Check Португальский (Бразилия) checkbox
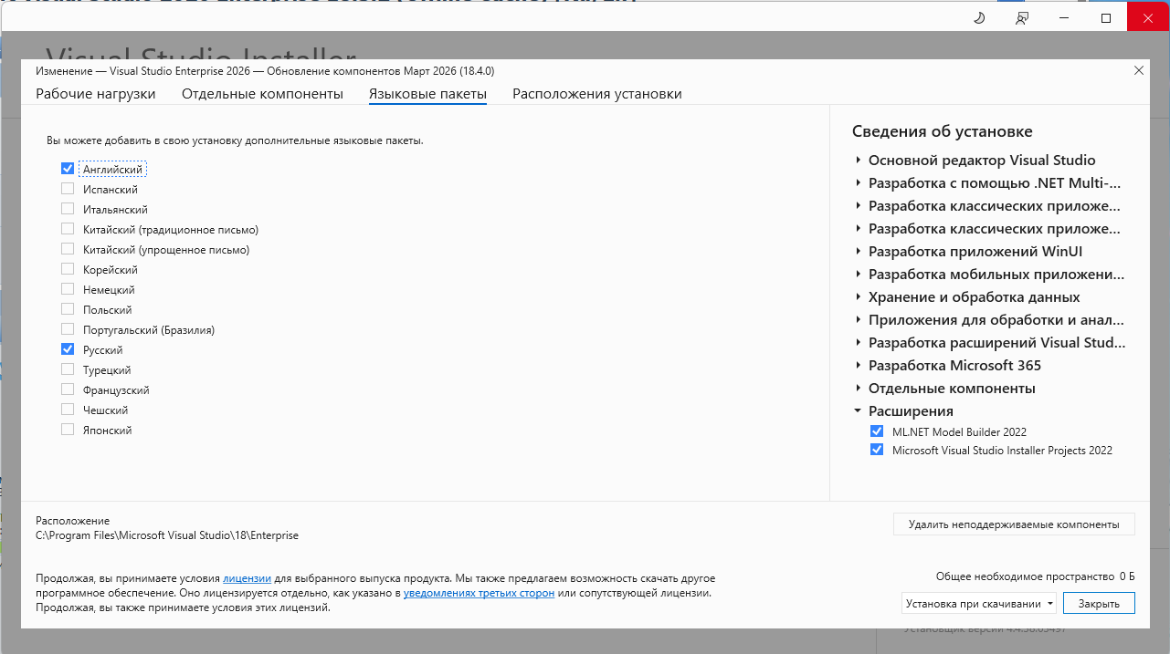1170x654 pixels. coord(68,329)
